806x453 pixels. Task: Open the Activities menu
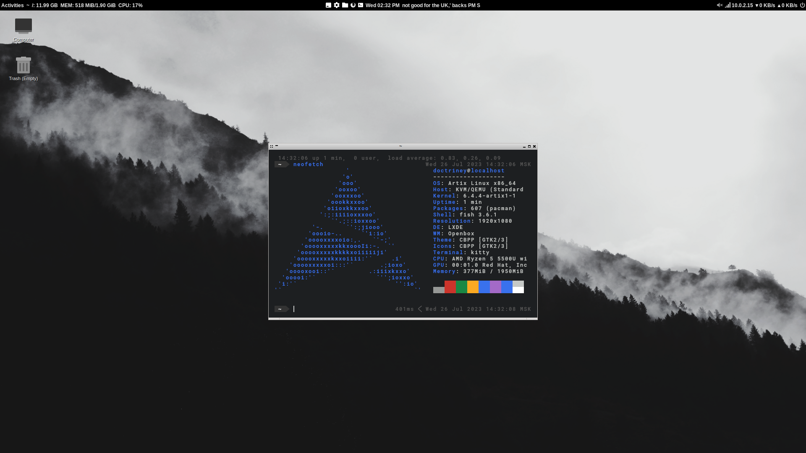(13, 5)
